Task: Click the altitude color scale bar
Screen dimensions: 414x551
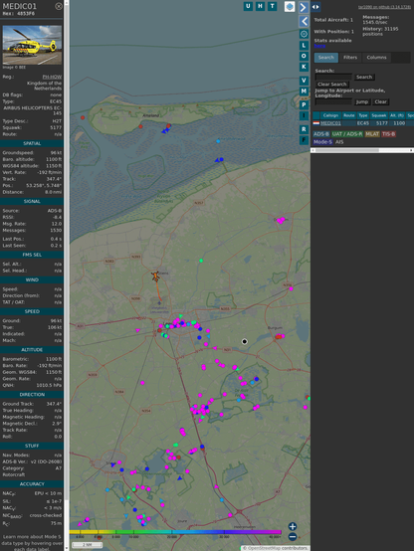Action: click(x=175, y=532)
